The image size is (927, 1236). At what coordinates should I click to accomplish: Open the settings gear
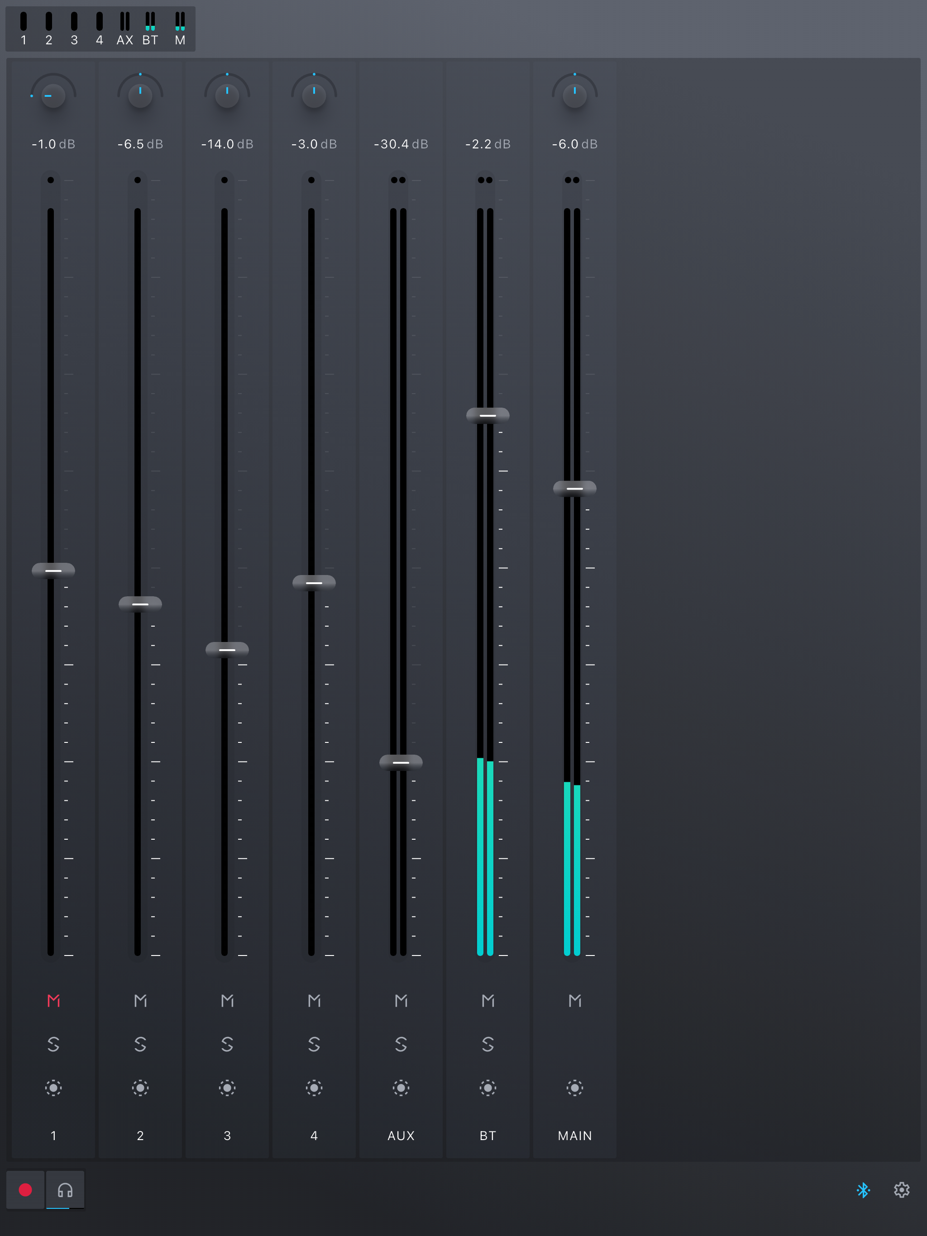click(902, 1189)
